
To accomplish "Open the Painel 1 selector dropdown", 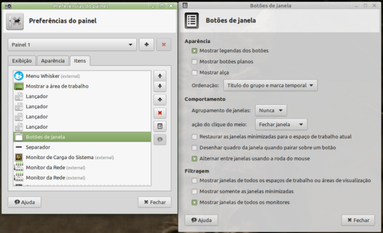I will (72, 45).
